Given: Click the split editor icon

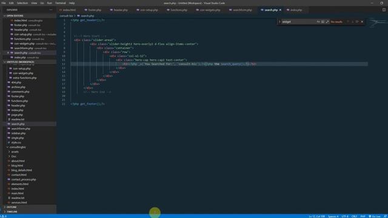Looking at the screenshot, I should [384, 10].
